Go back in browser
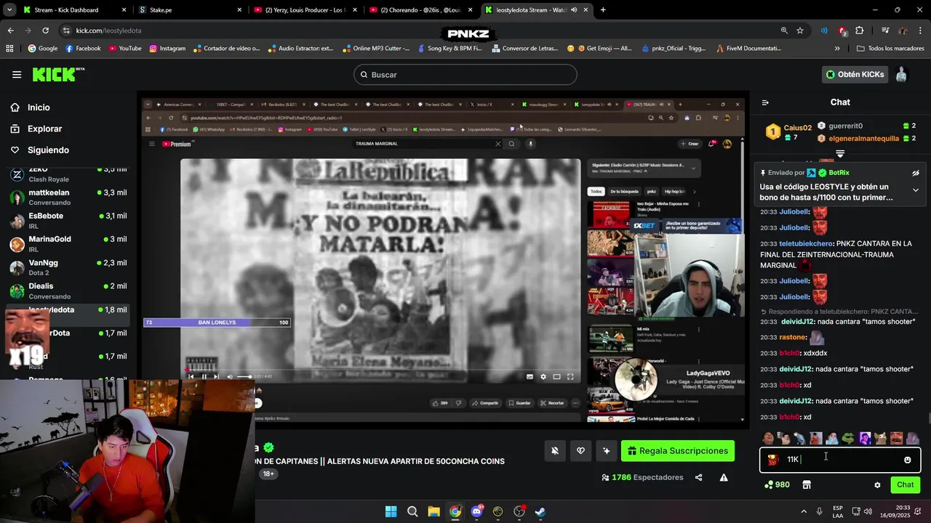This screenshot has height=523, width=931. click(x=10, y=31)
